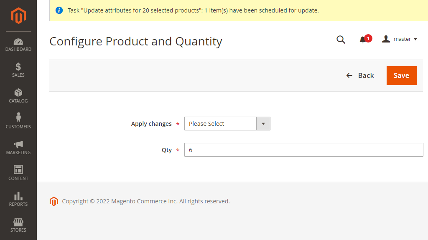Go Back to the previous page

(360, 75)
